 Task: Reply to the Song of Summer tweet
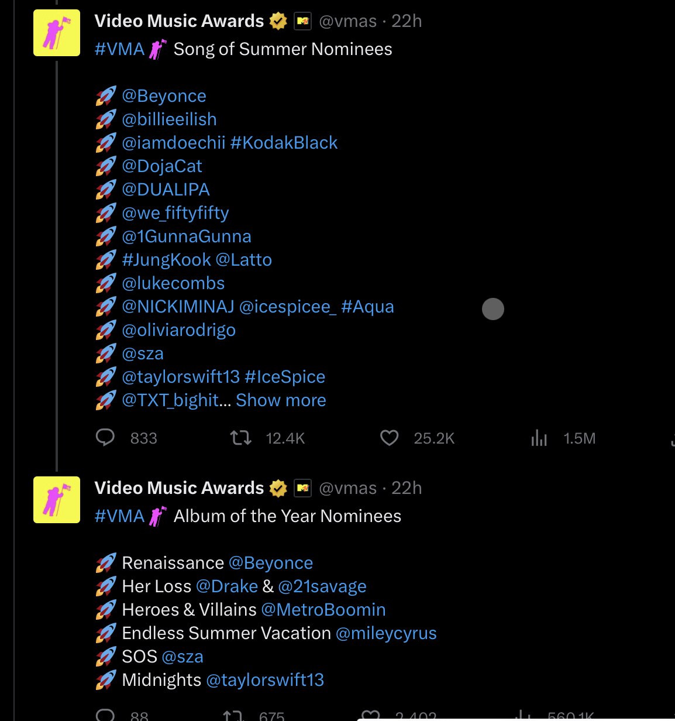[x=105, y=438]
